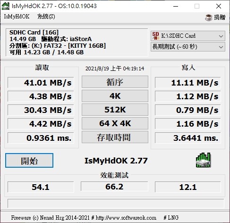Click the 4.42 MB/s read value
This screenshot has width=230, height=223.
pos(41,124)
